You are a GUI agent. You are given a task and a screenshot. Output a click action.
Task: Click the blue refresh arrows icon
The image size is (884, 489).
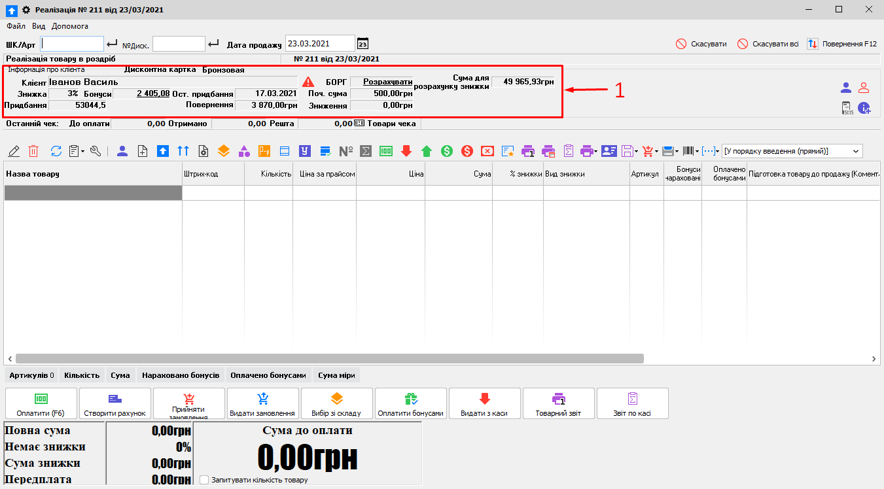coord(56,151)
